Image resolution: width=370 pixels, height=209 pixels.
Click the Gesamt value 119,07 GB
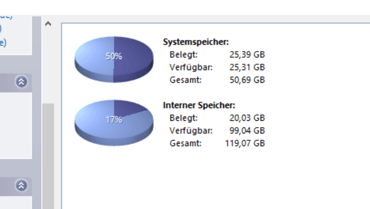tap(245, 144)
